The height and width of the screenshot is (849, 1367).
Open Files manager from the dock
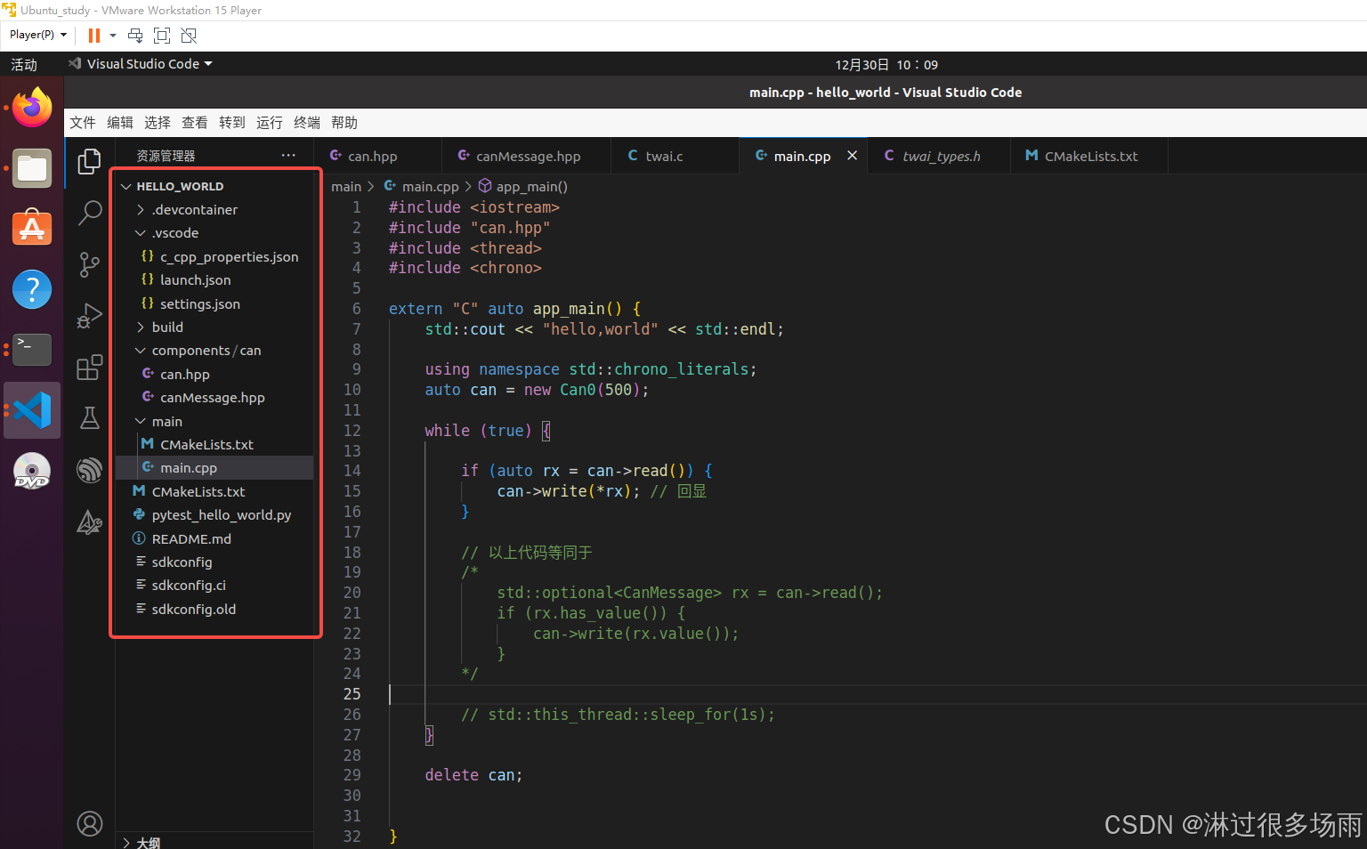[32, 168]
